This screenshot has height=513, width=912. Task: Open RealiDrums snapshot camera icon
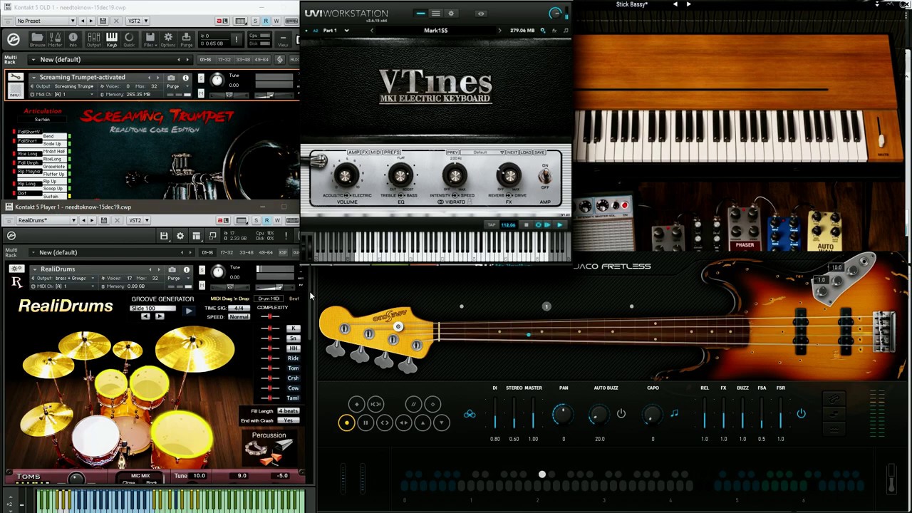(x=172, y=270)
